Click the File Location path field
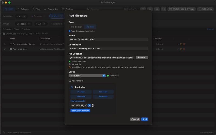This screenshot has height=135, width=216. [x=102, y=58]
